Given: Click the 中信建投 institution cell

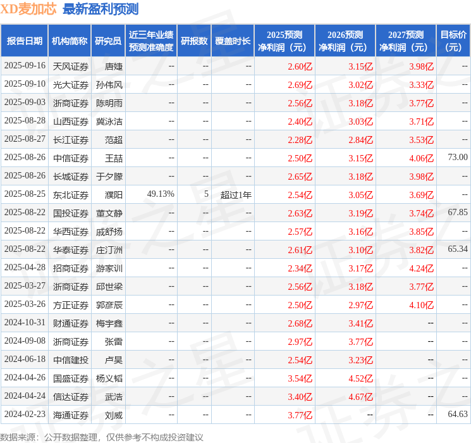Looking at the screenshot, I should click(x=71, y=360).
